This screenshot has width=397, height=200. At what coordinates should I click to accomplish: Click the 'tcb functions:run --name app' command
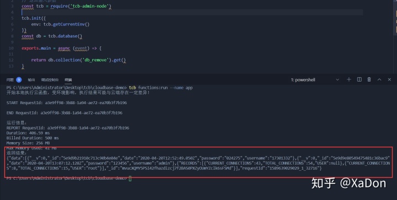click(x=161, y=88)
